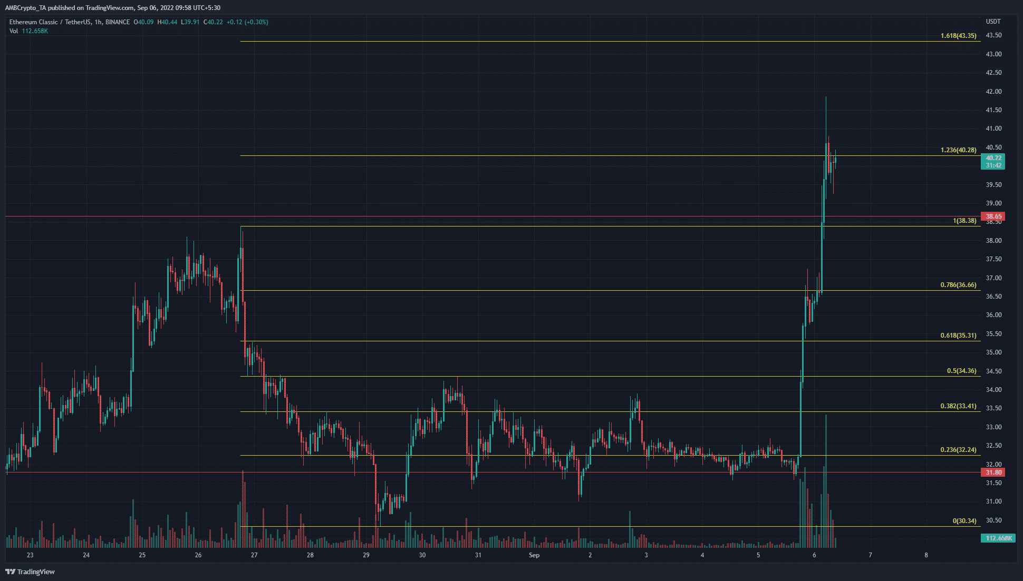1023x581 pixels.
Task: Click the Vol 112.658K indicator label
Action: tap(28, 31)
